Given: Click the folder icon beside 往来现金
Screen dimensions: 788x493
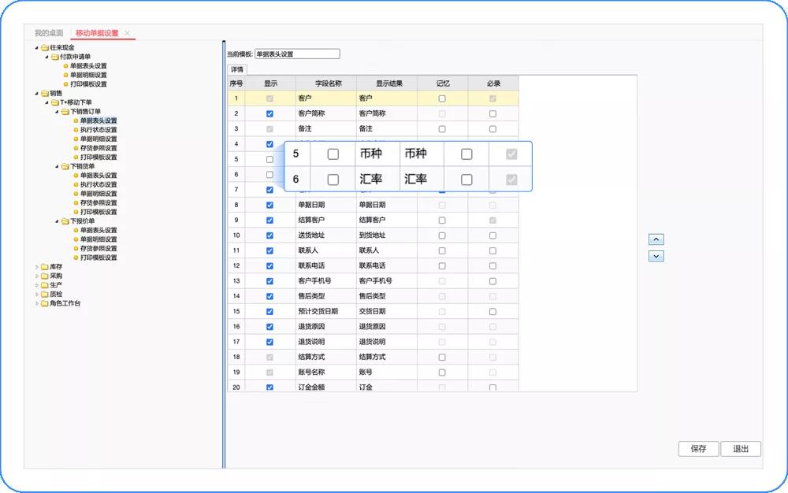Looking at the screenshot, I should (45, 48).
